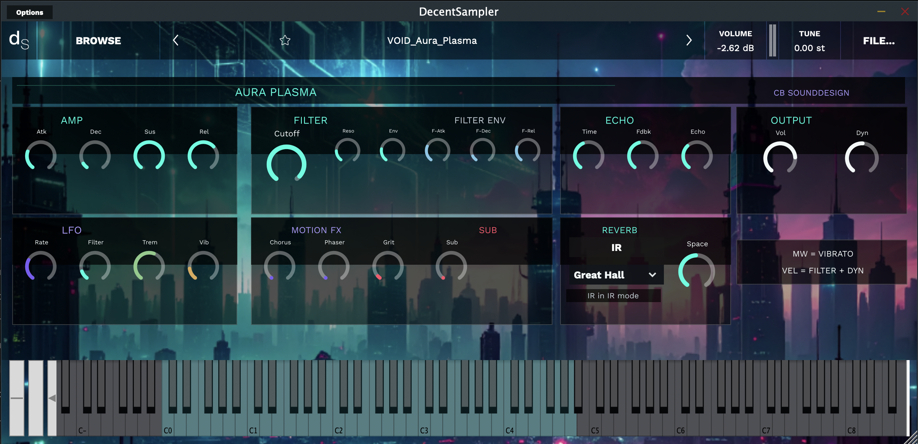
Task: Click the LFO Filter knob
Action: click(95, 266)
